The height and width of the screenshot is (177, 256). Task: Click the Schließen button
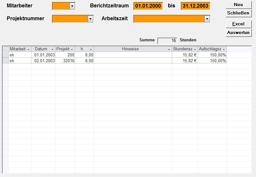coord(238,13)
